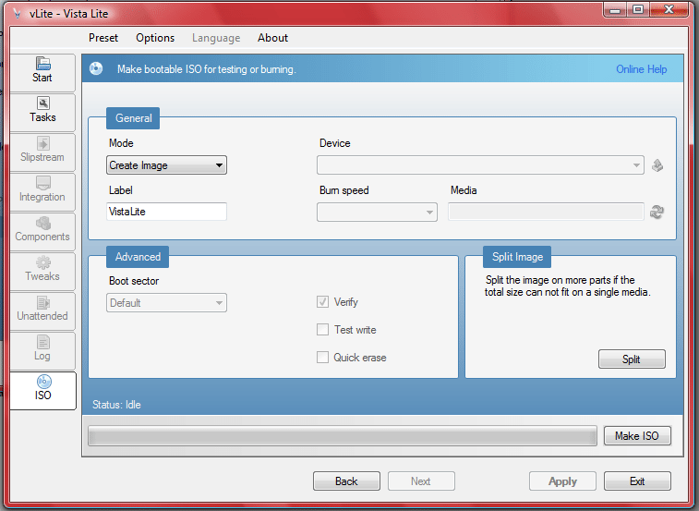Refresh media info with the reload icon
This screenshot has width=699, height=511.
tap(657, 212)
